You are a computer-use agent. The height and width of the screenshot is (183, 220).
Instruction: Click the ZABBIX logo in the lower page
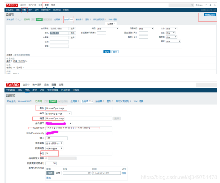13,85
